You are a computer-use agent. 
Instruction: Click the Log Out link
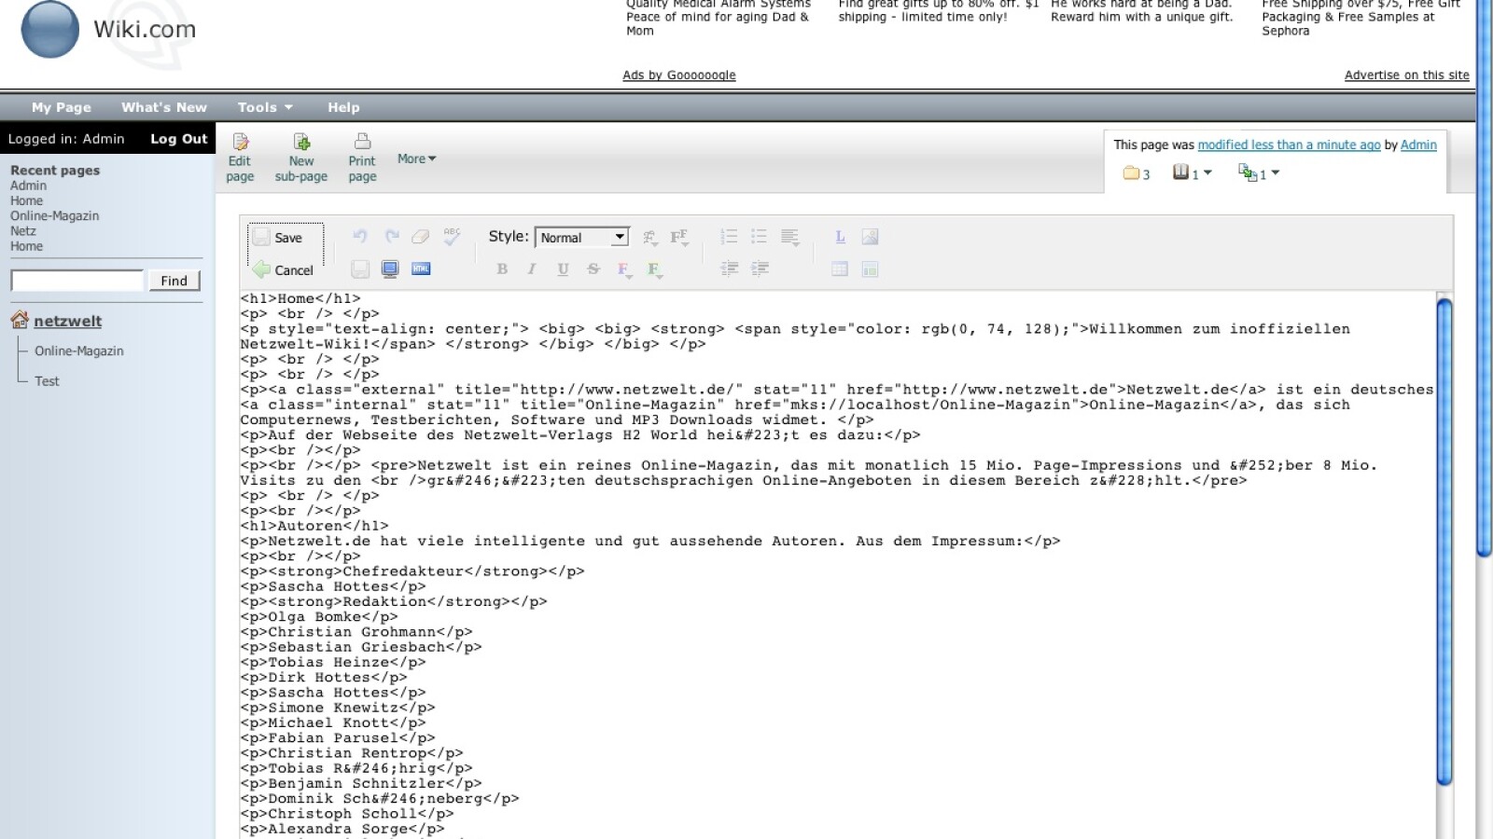(x=178, y=139)
